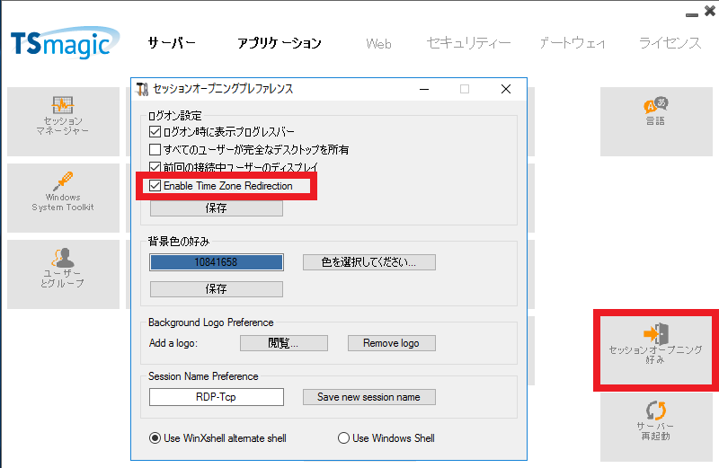Open セッションオープニング好み tile
Screen dimensions: 719x468
656,350
